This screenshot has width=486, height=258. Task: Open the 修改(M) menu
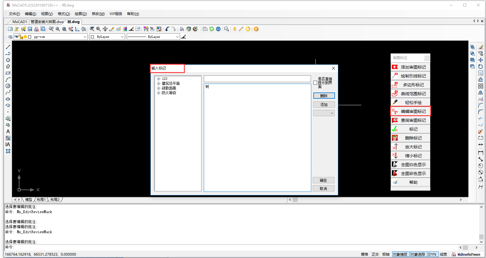[x=98, y=14]
